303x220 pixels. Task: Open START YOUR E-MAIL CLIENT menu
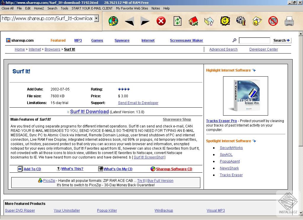point(92,8)
